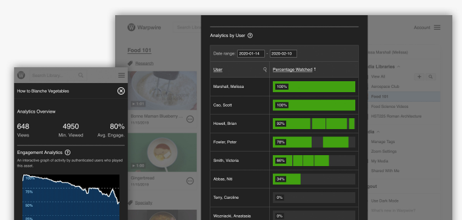Click the 4950 Min. Viewed statistic
462x220 pixels.
tap(71, 130)
